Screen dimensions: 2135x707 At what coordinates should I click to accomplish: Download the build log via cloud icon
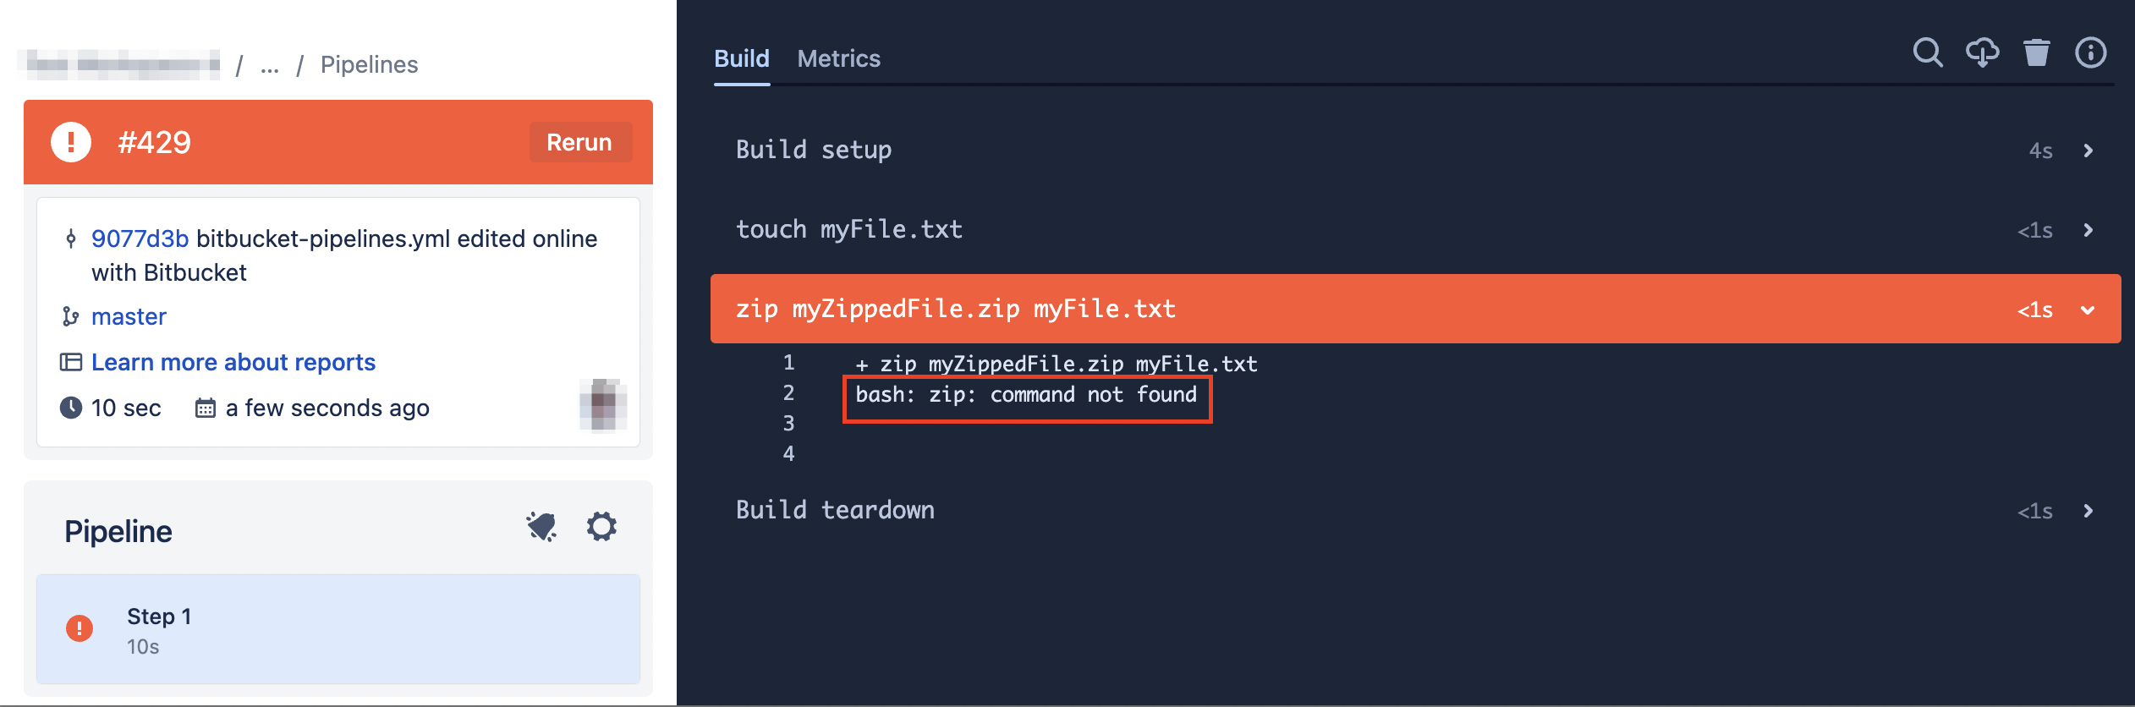1982,52
